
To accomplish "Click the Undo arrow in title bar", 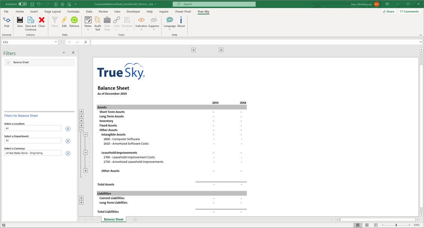I will (38, 4).
